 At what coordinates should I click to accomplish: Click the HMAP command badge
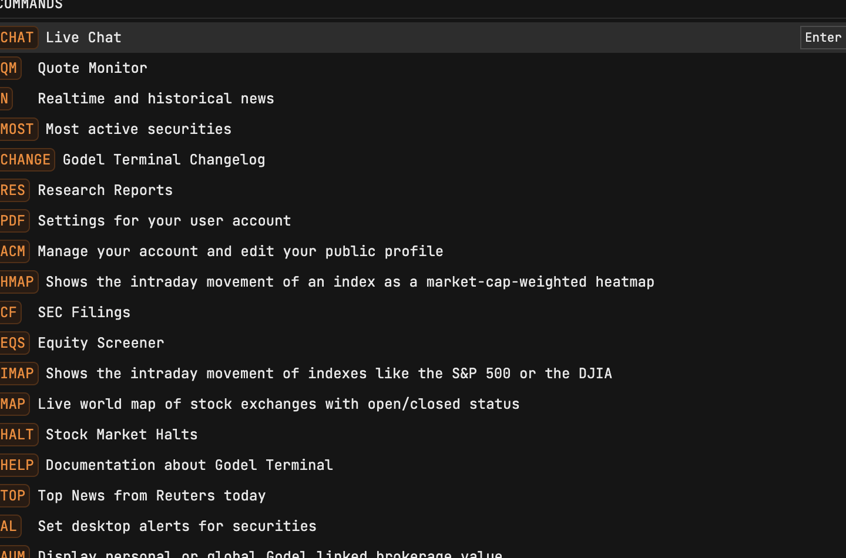tap(18, 282)
